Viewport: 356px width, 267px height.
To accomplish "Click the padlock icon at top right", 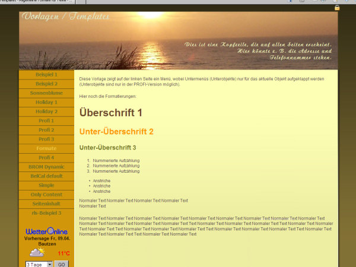I will (x=337, y=8).
